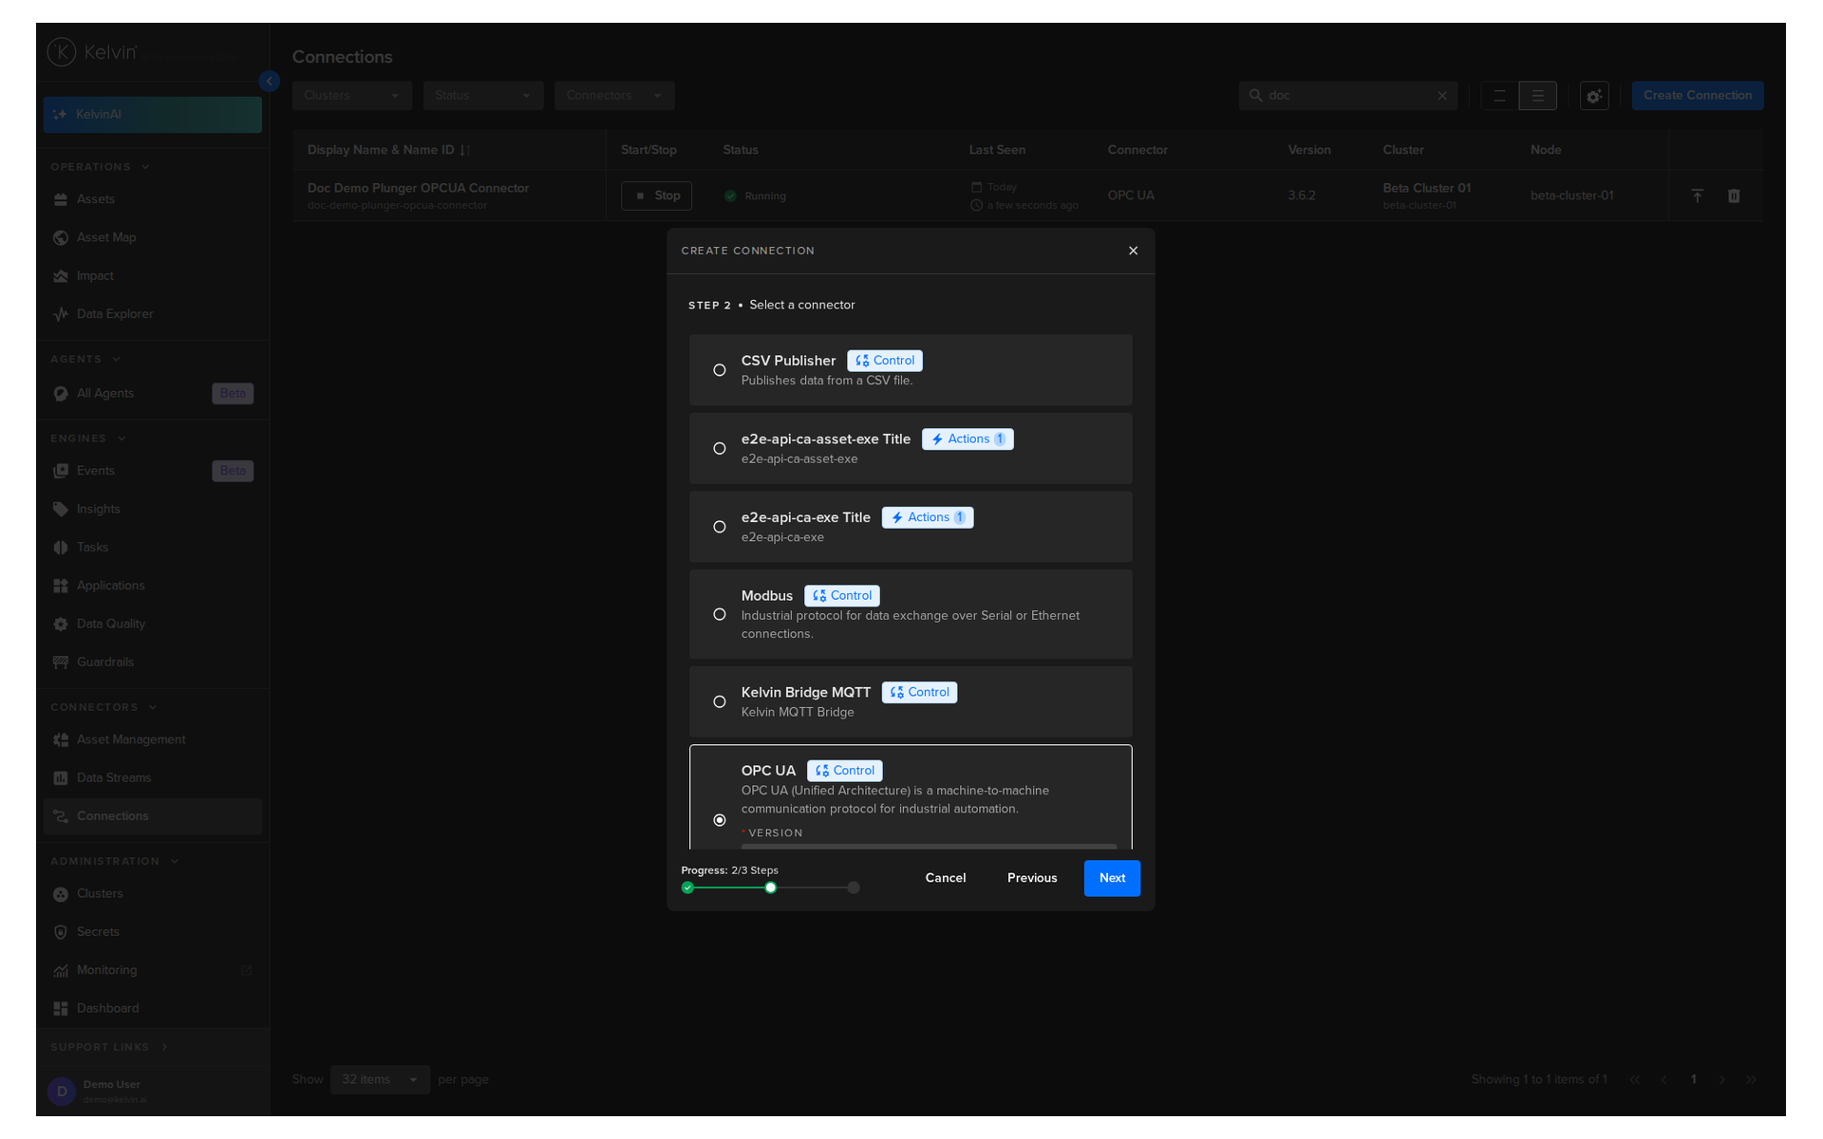Click the Monitoring external link icon
1823x1139 pixels.
click(x=247, y=970)
